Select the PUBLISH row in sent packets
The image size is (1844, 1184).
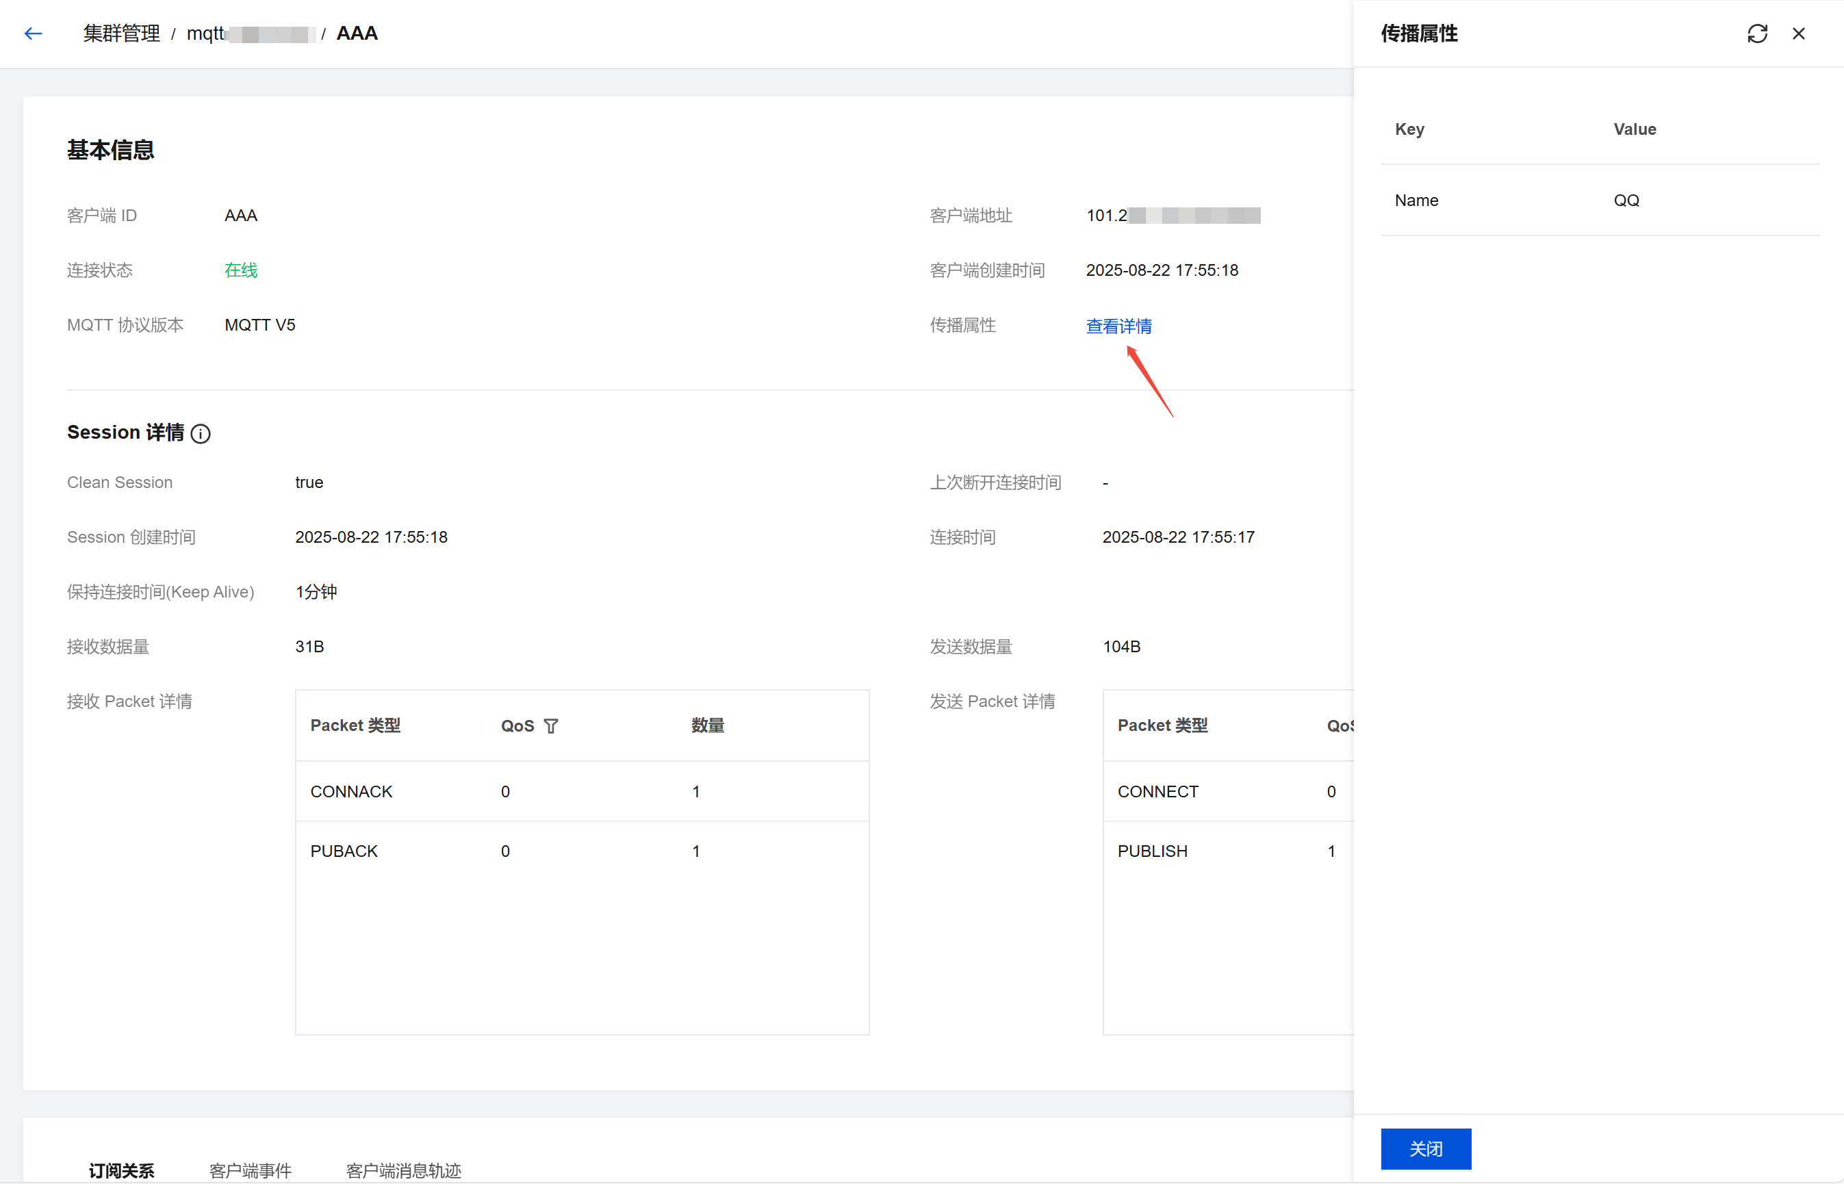(x=1227, y=851)
